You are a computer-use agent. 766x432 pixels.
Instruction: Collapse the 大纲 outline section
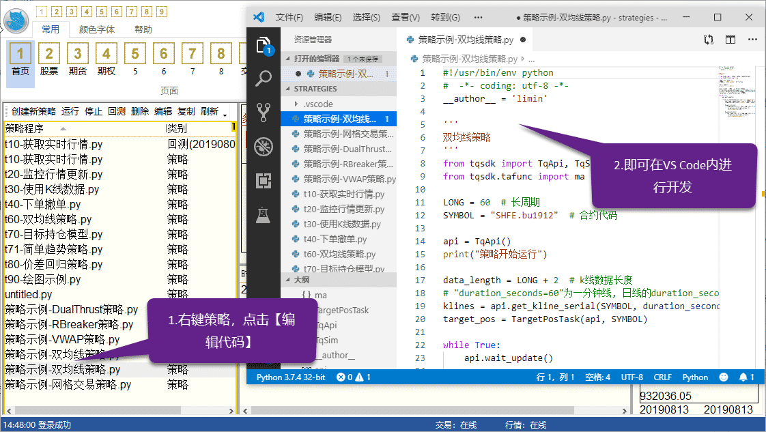tap(301, 280)
